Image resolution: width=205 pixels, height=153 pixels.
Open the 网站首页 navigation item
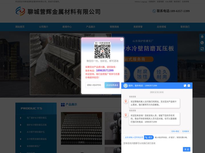pos(20,27)
